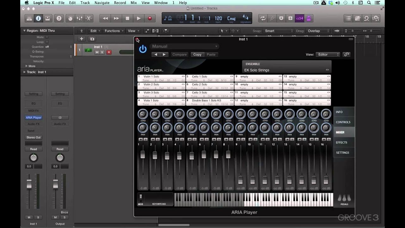Click the Fast Forward transport button
The width and height of the screenshot is (405, 228).
pos(116,18)
